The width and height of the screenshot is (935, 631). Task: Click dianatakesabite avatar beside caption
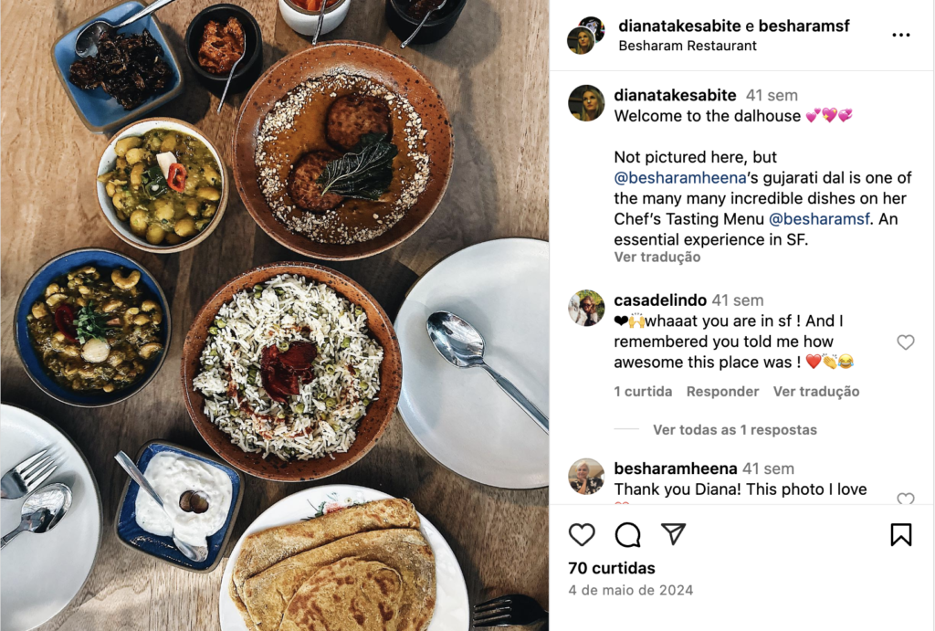tap(586, 103)
